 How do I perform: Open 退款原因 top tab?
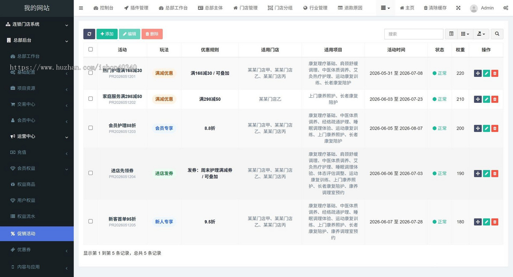[350, 8]
